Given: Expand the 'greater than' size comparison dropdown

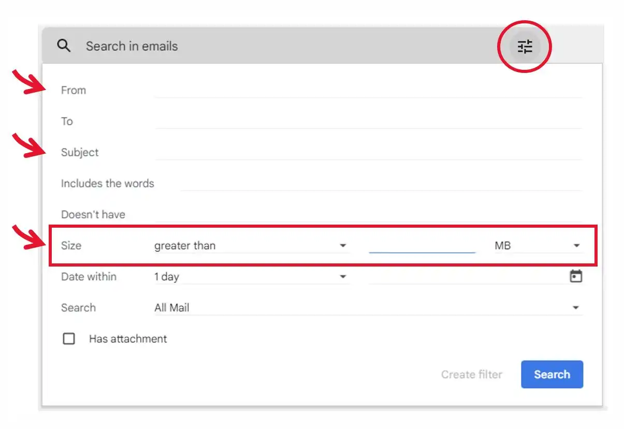Looking at the screenshot, I should (251, 246).
